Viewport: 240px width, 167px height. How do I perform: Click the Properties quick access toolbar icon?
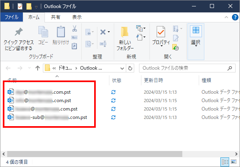pyautogui.click(x=20, y=6)
